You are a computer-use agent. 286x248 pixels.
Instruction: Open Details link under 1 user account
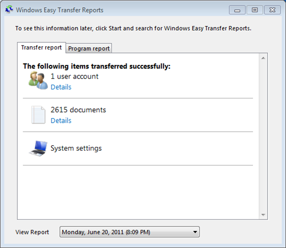[61, 87]
